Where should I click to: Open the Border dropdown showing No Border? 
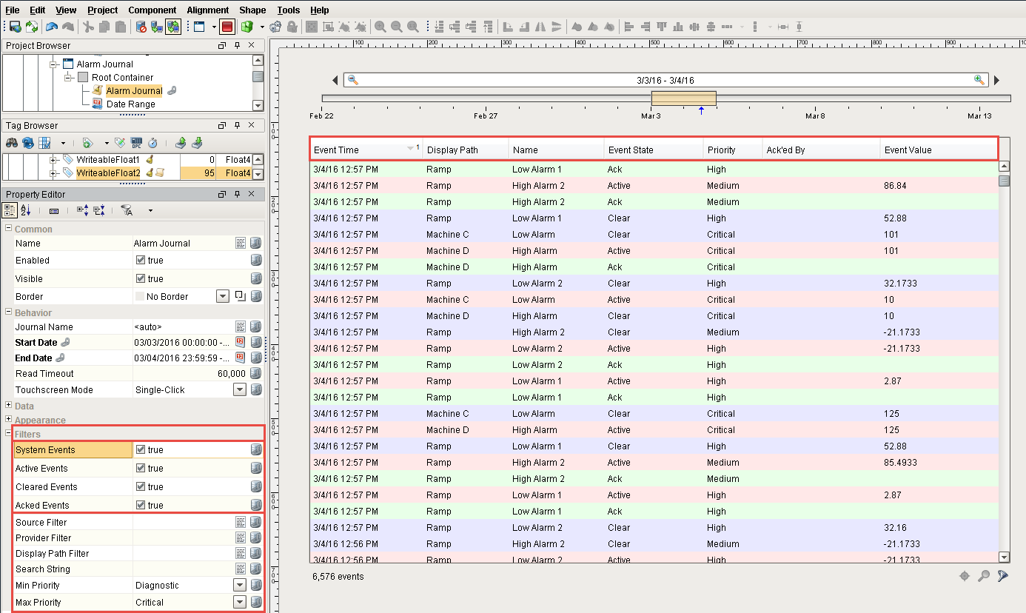[x=224, y=296]
